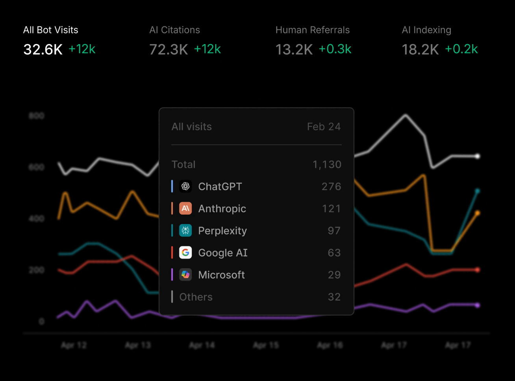Click the blue color bar beside ChatGPT
The height and width of the screenshot is (381, 515).
pyautogui.click(x=172, y=186)
